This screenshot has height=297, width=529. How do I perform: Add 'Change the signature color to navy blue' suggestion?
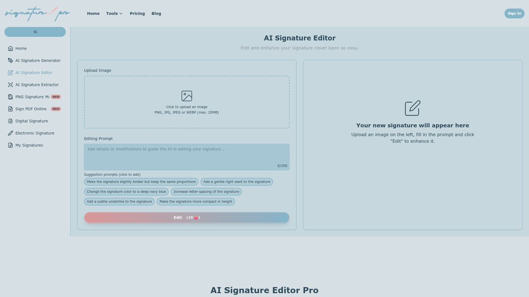[126, 191]
